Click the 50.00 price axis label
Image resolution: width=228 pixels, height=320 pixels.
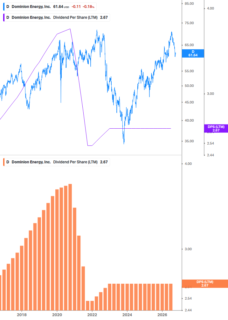pyautogui.click(x=189, y=86)
